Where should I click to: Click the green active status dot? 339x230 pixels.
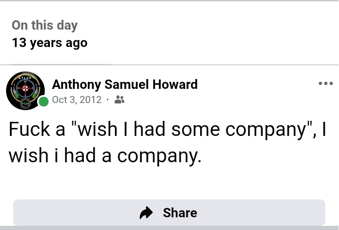(43, 101)
